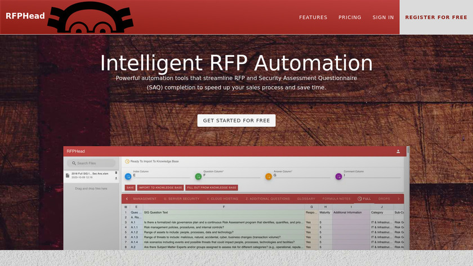Select the 2018 Full SIG file entry
The height and width of the screenshot is (266, 473).
click(91, 176)
